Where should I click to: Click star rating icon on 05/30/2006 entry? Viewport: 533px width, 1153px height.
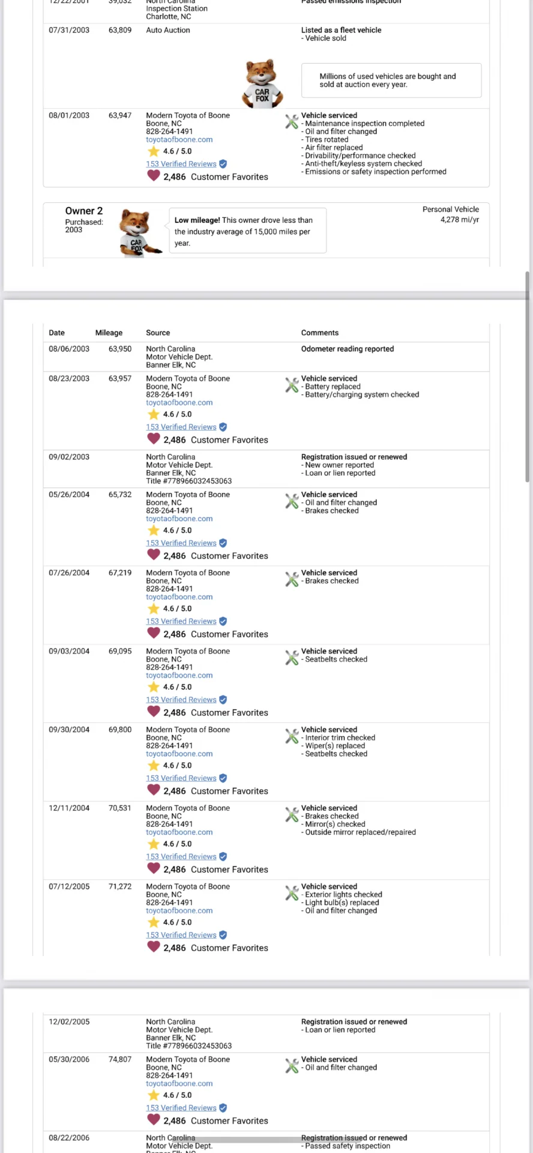[154, 1095]
